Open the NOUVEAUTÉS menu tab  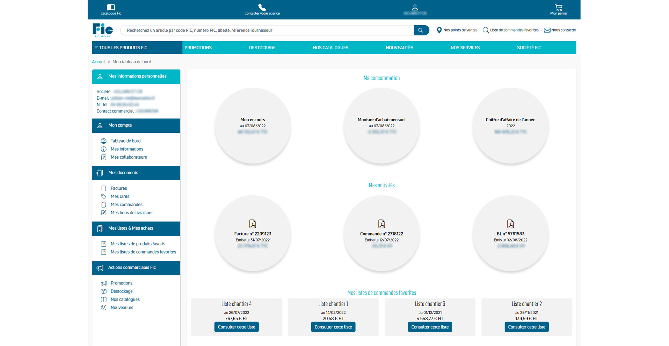(399, 48)
